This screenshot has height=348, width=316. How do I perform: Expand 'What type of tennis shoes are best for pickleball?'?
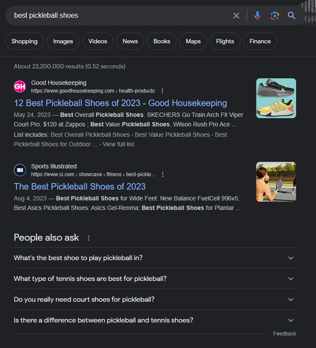[155, 279]
